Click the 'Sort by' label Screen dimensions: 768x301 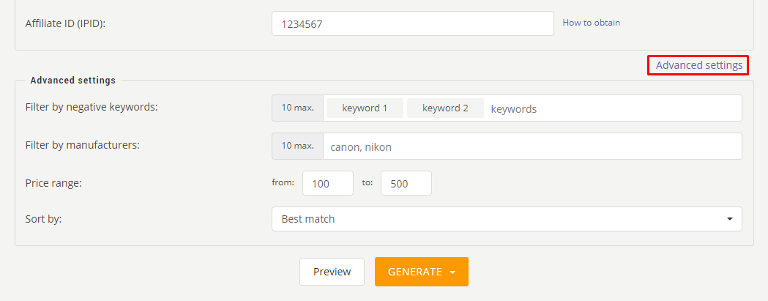(x=44, y=219)
